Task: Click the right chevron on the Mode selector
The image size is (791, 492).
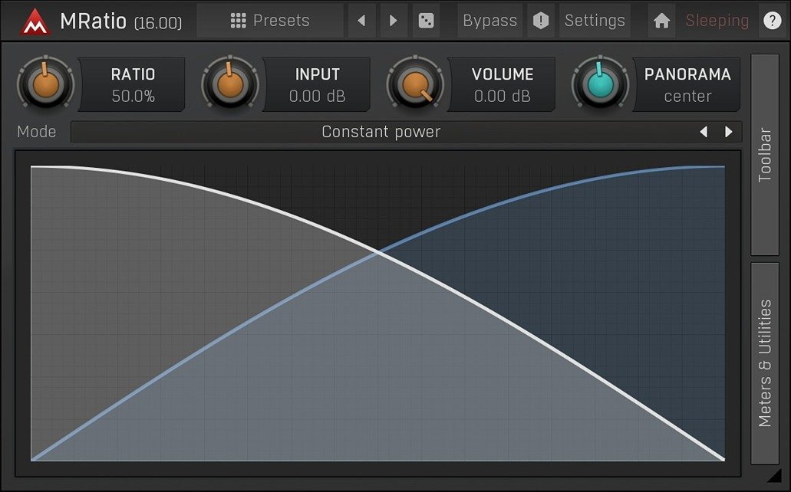Action: [x=729, y=131]
